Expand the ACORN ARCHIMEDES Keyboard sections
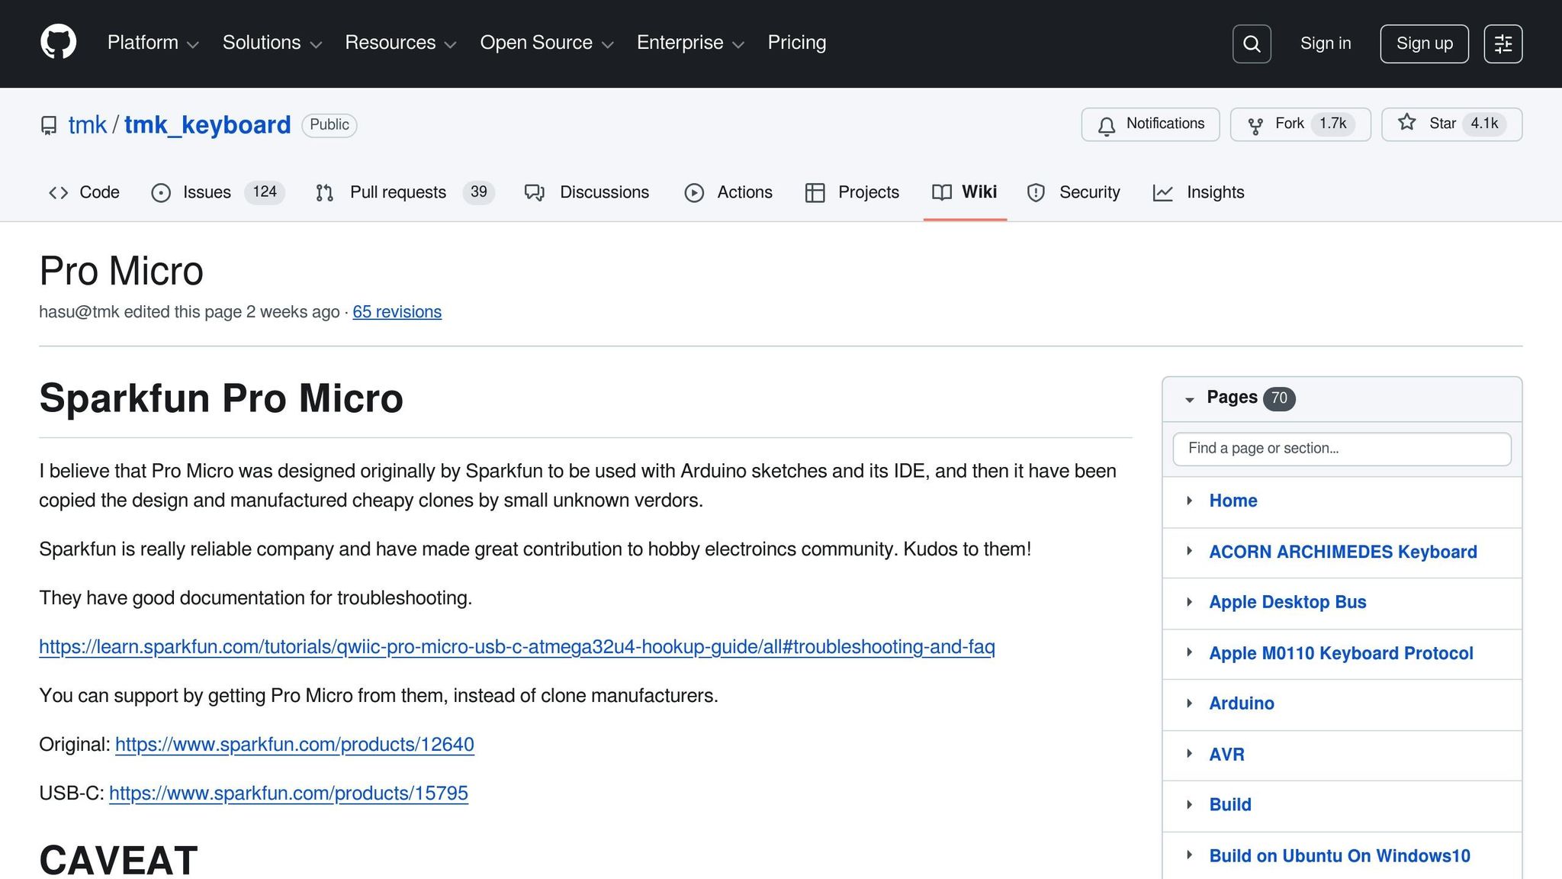The image size is (1562, 879). coord(1189,551)
